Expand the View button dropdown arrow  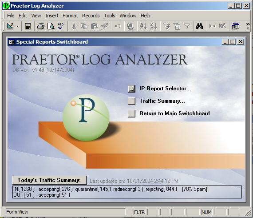(17, 26)
